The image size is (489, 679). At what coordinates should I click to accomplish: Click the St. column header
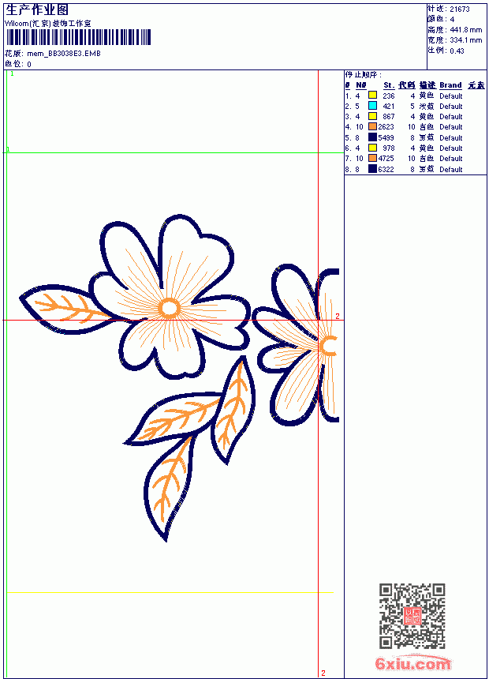click(389, 85)
